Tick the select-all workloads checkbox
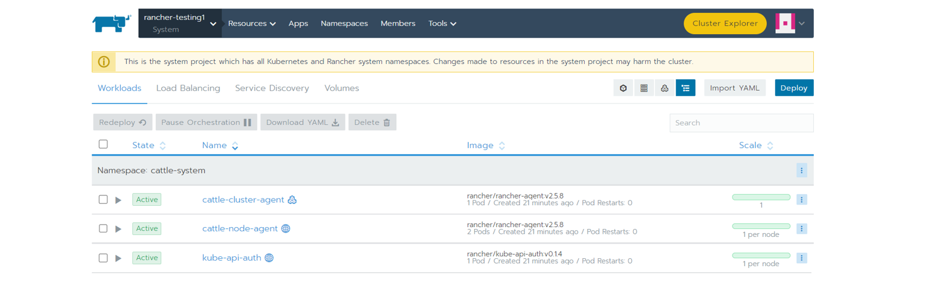948x302 pixels. (x=103, y=144)
